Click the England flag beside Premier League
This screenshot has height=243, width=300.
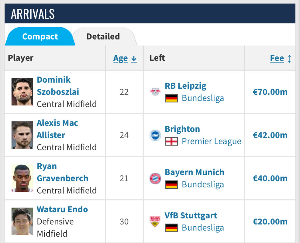pyautogui.click(x=171, y=142)
